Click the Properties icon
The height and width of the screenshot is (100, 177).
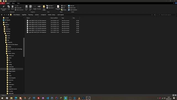click(x=58, y=7)
